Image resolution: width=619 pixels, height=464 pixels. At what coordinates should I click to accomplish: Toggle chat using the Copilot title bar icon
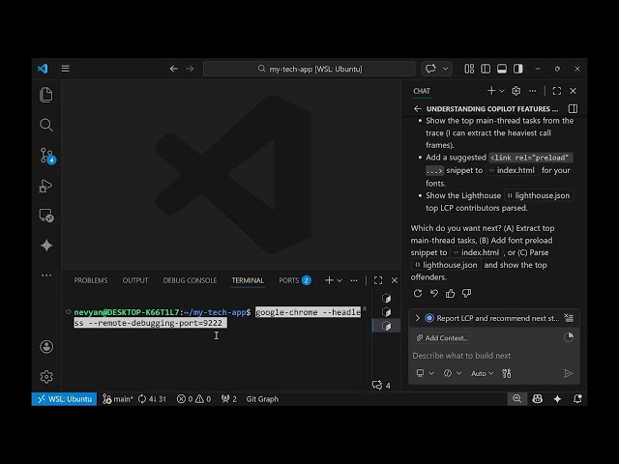click(430, 69)
